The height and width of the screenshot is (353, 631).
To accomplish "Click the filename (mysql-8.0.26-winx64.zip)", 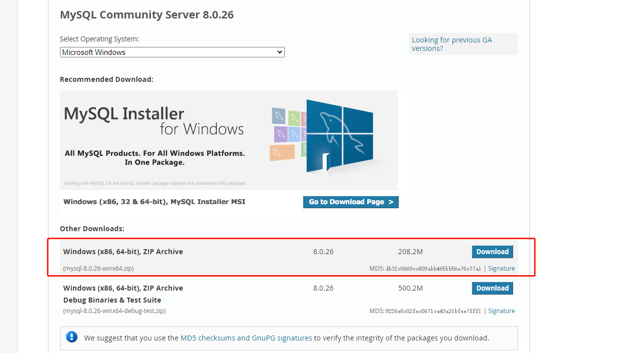I will point(98,269).
